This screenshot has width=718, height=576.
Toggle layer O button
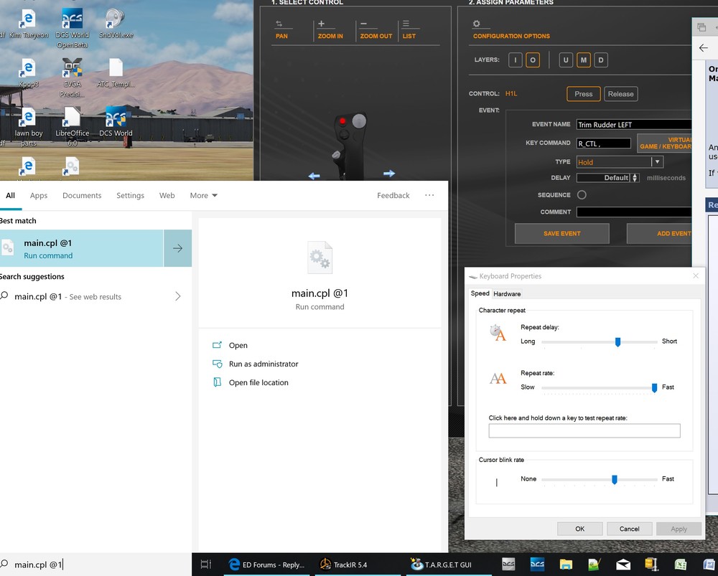533,60
